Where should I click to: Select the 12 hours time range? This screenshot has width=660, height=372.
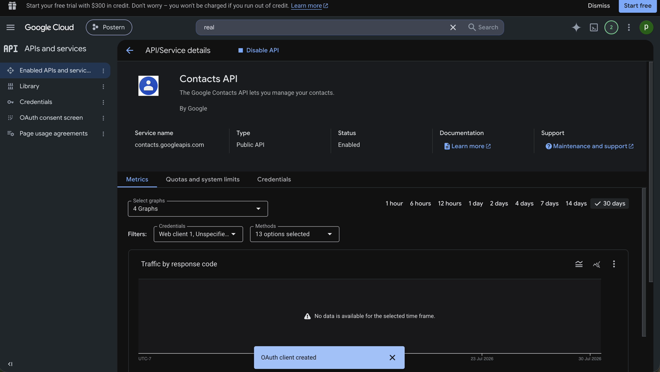click(x=450, y=203)
